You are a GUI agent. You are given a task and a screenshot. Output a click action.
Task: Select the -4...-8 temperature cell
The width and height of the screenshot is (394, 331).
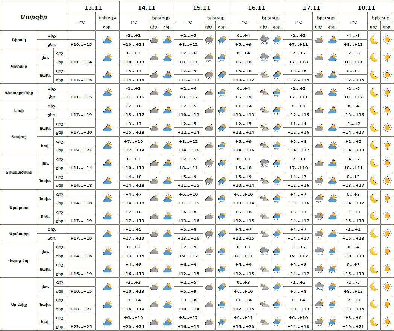tap(353, 35)
